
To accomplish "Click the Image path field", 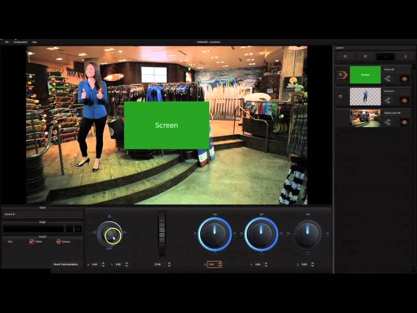I will tap(33, 228).
